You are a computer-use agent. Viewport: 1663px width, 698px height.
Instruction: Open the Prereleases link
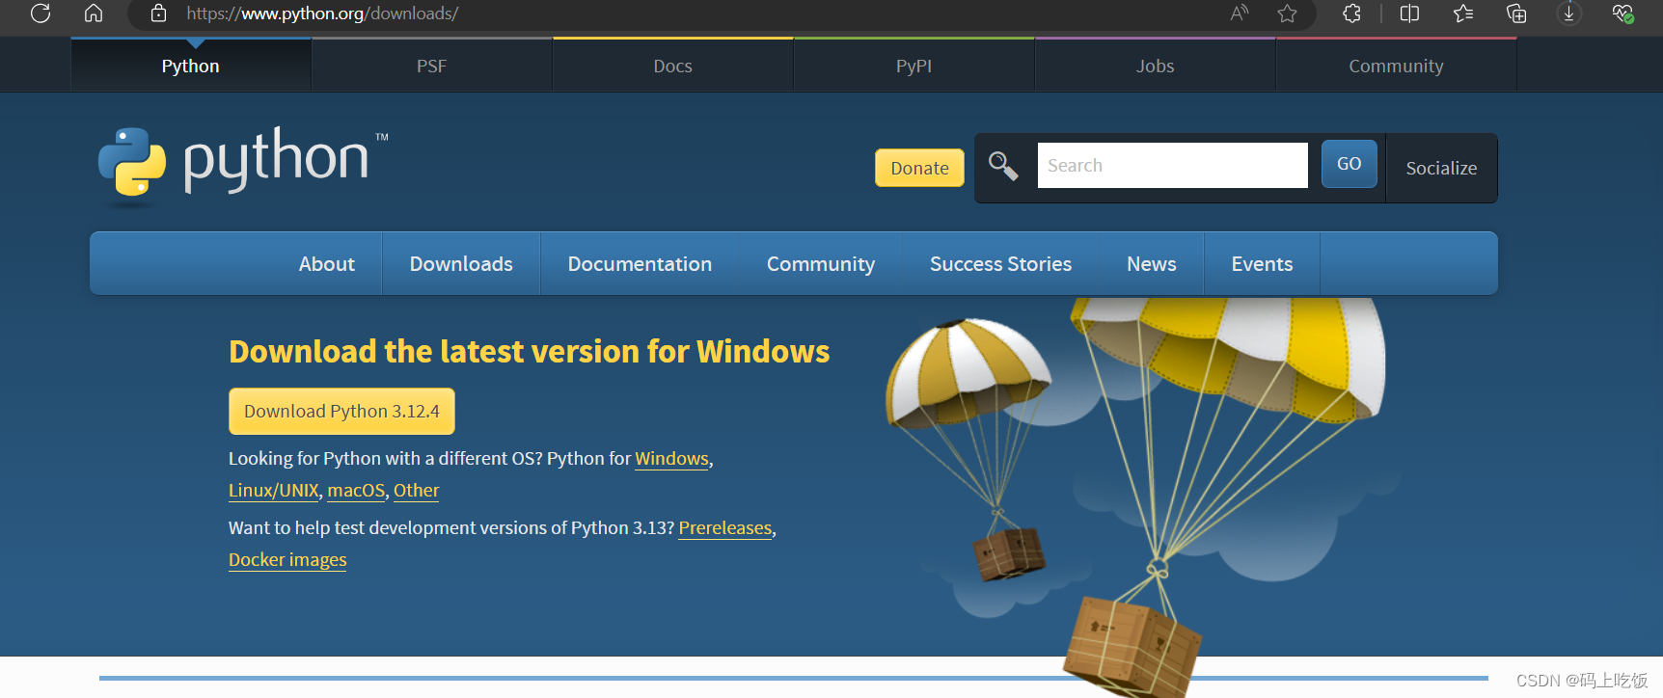click(x=725, y=528)
